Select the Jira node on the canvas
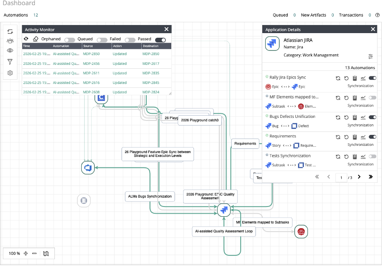 click(224, 210)
